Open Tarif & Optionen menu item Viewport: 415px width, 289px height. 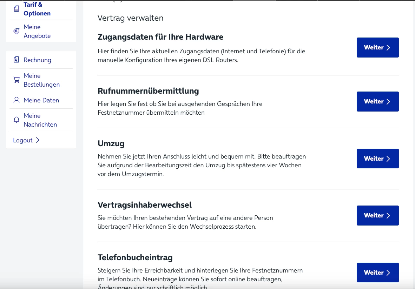(37, 9)
